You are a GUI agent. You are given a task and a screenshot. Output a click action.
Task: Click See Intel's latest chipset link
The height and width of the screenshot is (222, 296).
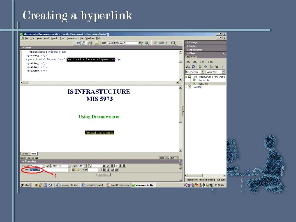(99, 133)
